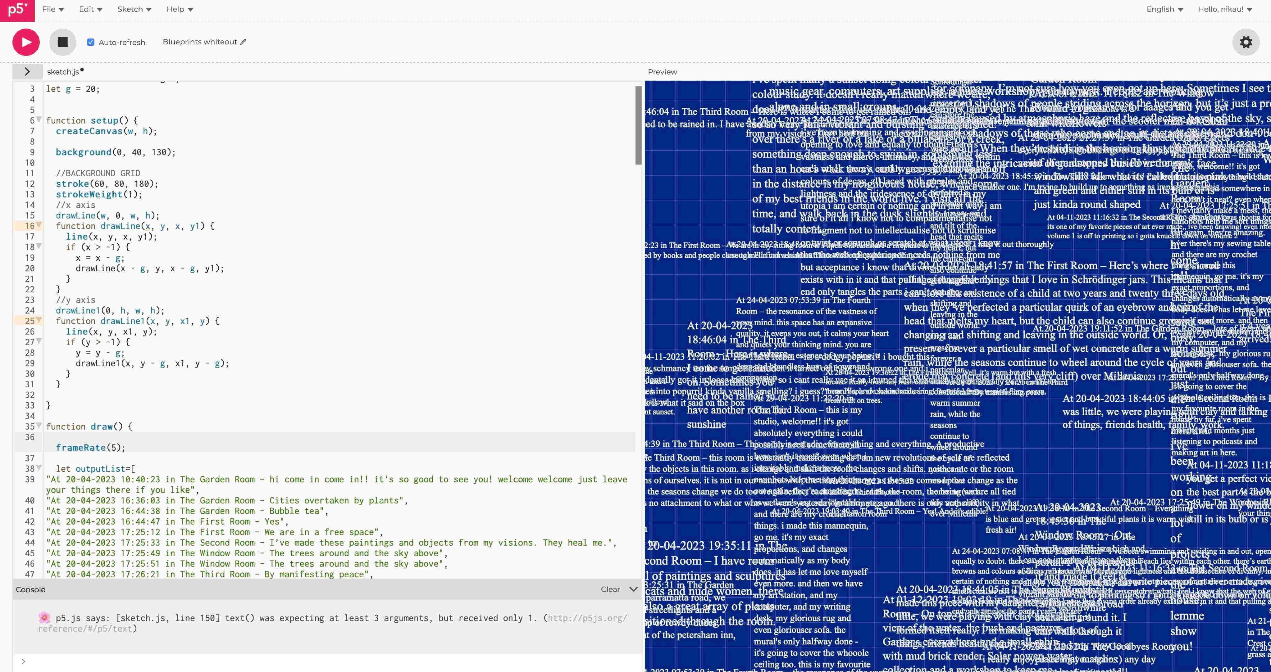
Task: Fold function drawLine at line 16
Action: coord(39,225)
